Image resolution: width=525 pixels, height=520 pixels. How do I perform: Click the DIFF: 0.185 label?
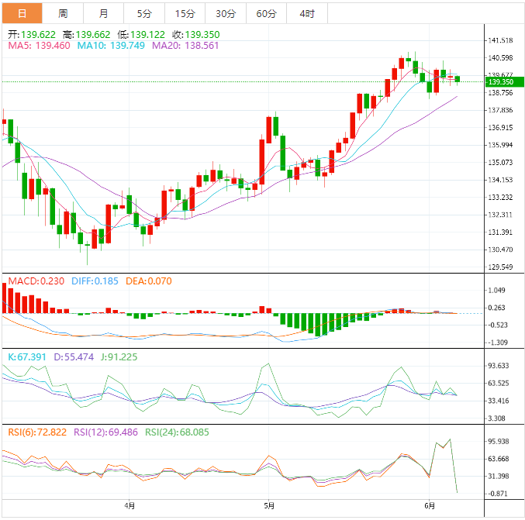click(95, 281)
